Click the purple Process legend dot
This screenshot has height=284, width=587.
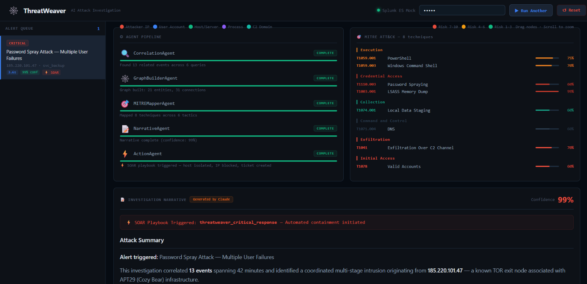pyautogui.click(x=224, y=27)
